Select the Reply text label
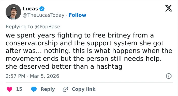 tap(48, 89)
